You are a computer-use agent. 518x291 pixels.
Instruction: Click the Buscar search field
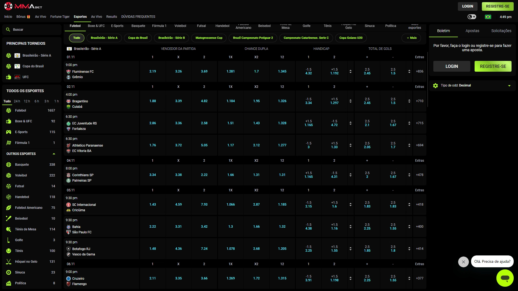(32, 30)
